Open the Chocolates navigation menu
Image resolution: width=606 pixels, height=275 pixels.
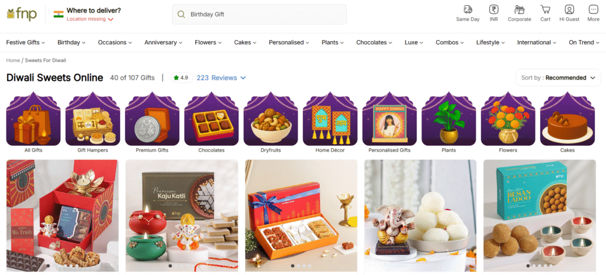click(x=374, y=42)
